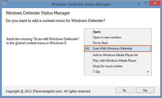This screenshot has width=162, height=98.
Task: Maximize the Status Manager window
Action: point(146,3)
